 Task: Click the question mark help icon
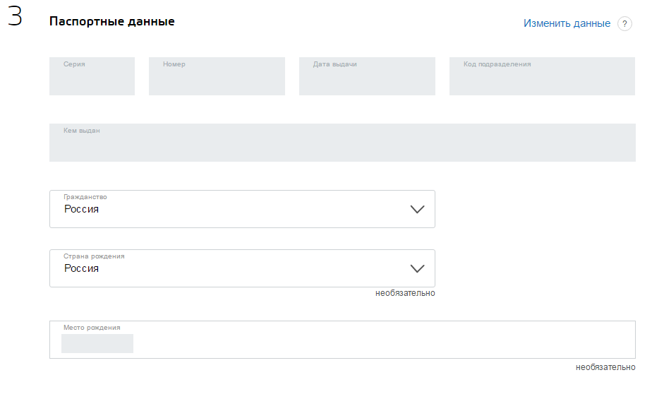624,24
